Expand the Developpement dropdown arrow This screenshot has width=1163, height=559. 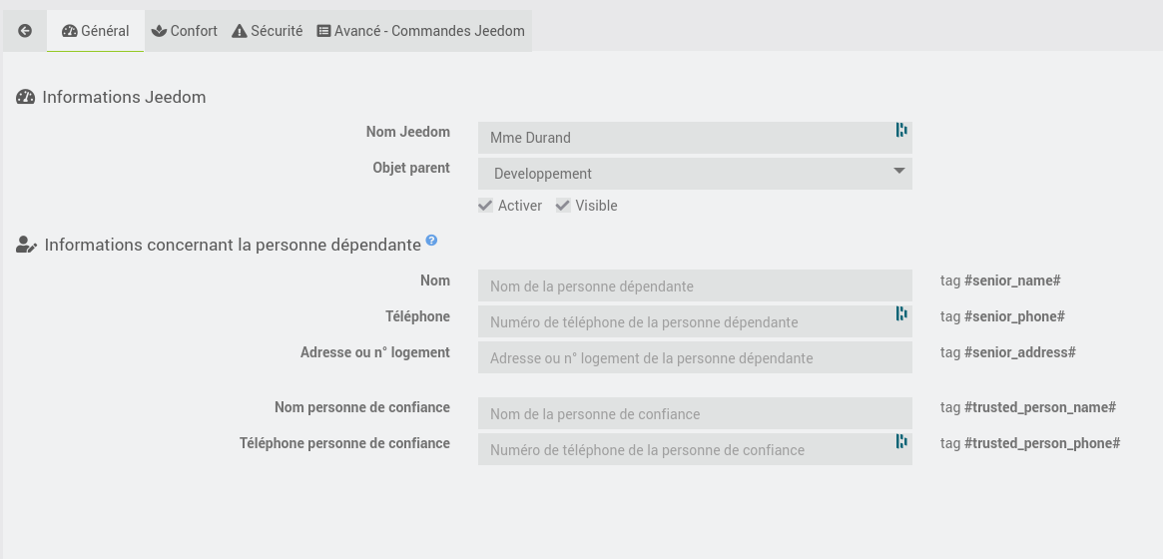(x=898, y=171)
